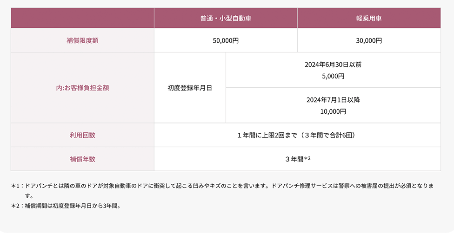Click the *2 footnote about 補償期間

[66, 206]
